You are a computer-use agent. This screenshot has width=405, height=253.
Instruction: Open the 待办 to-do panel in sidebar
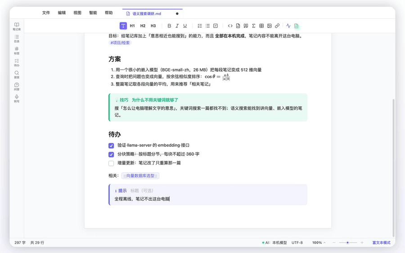click(17, 62)
